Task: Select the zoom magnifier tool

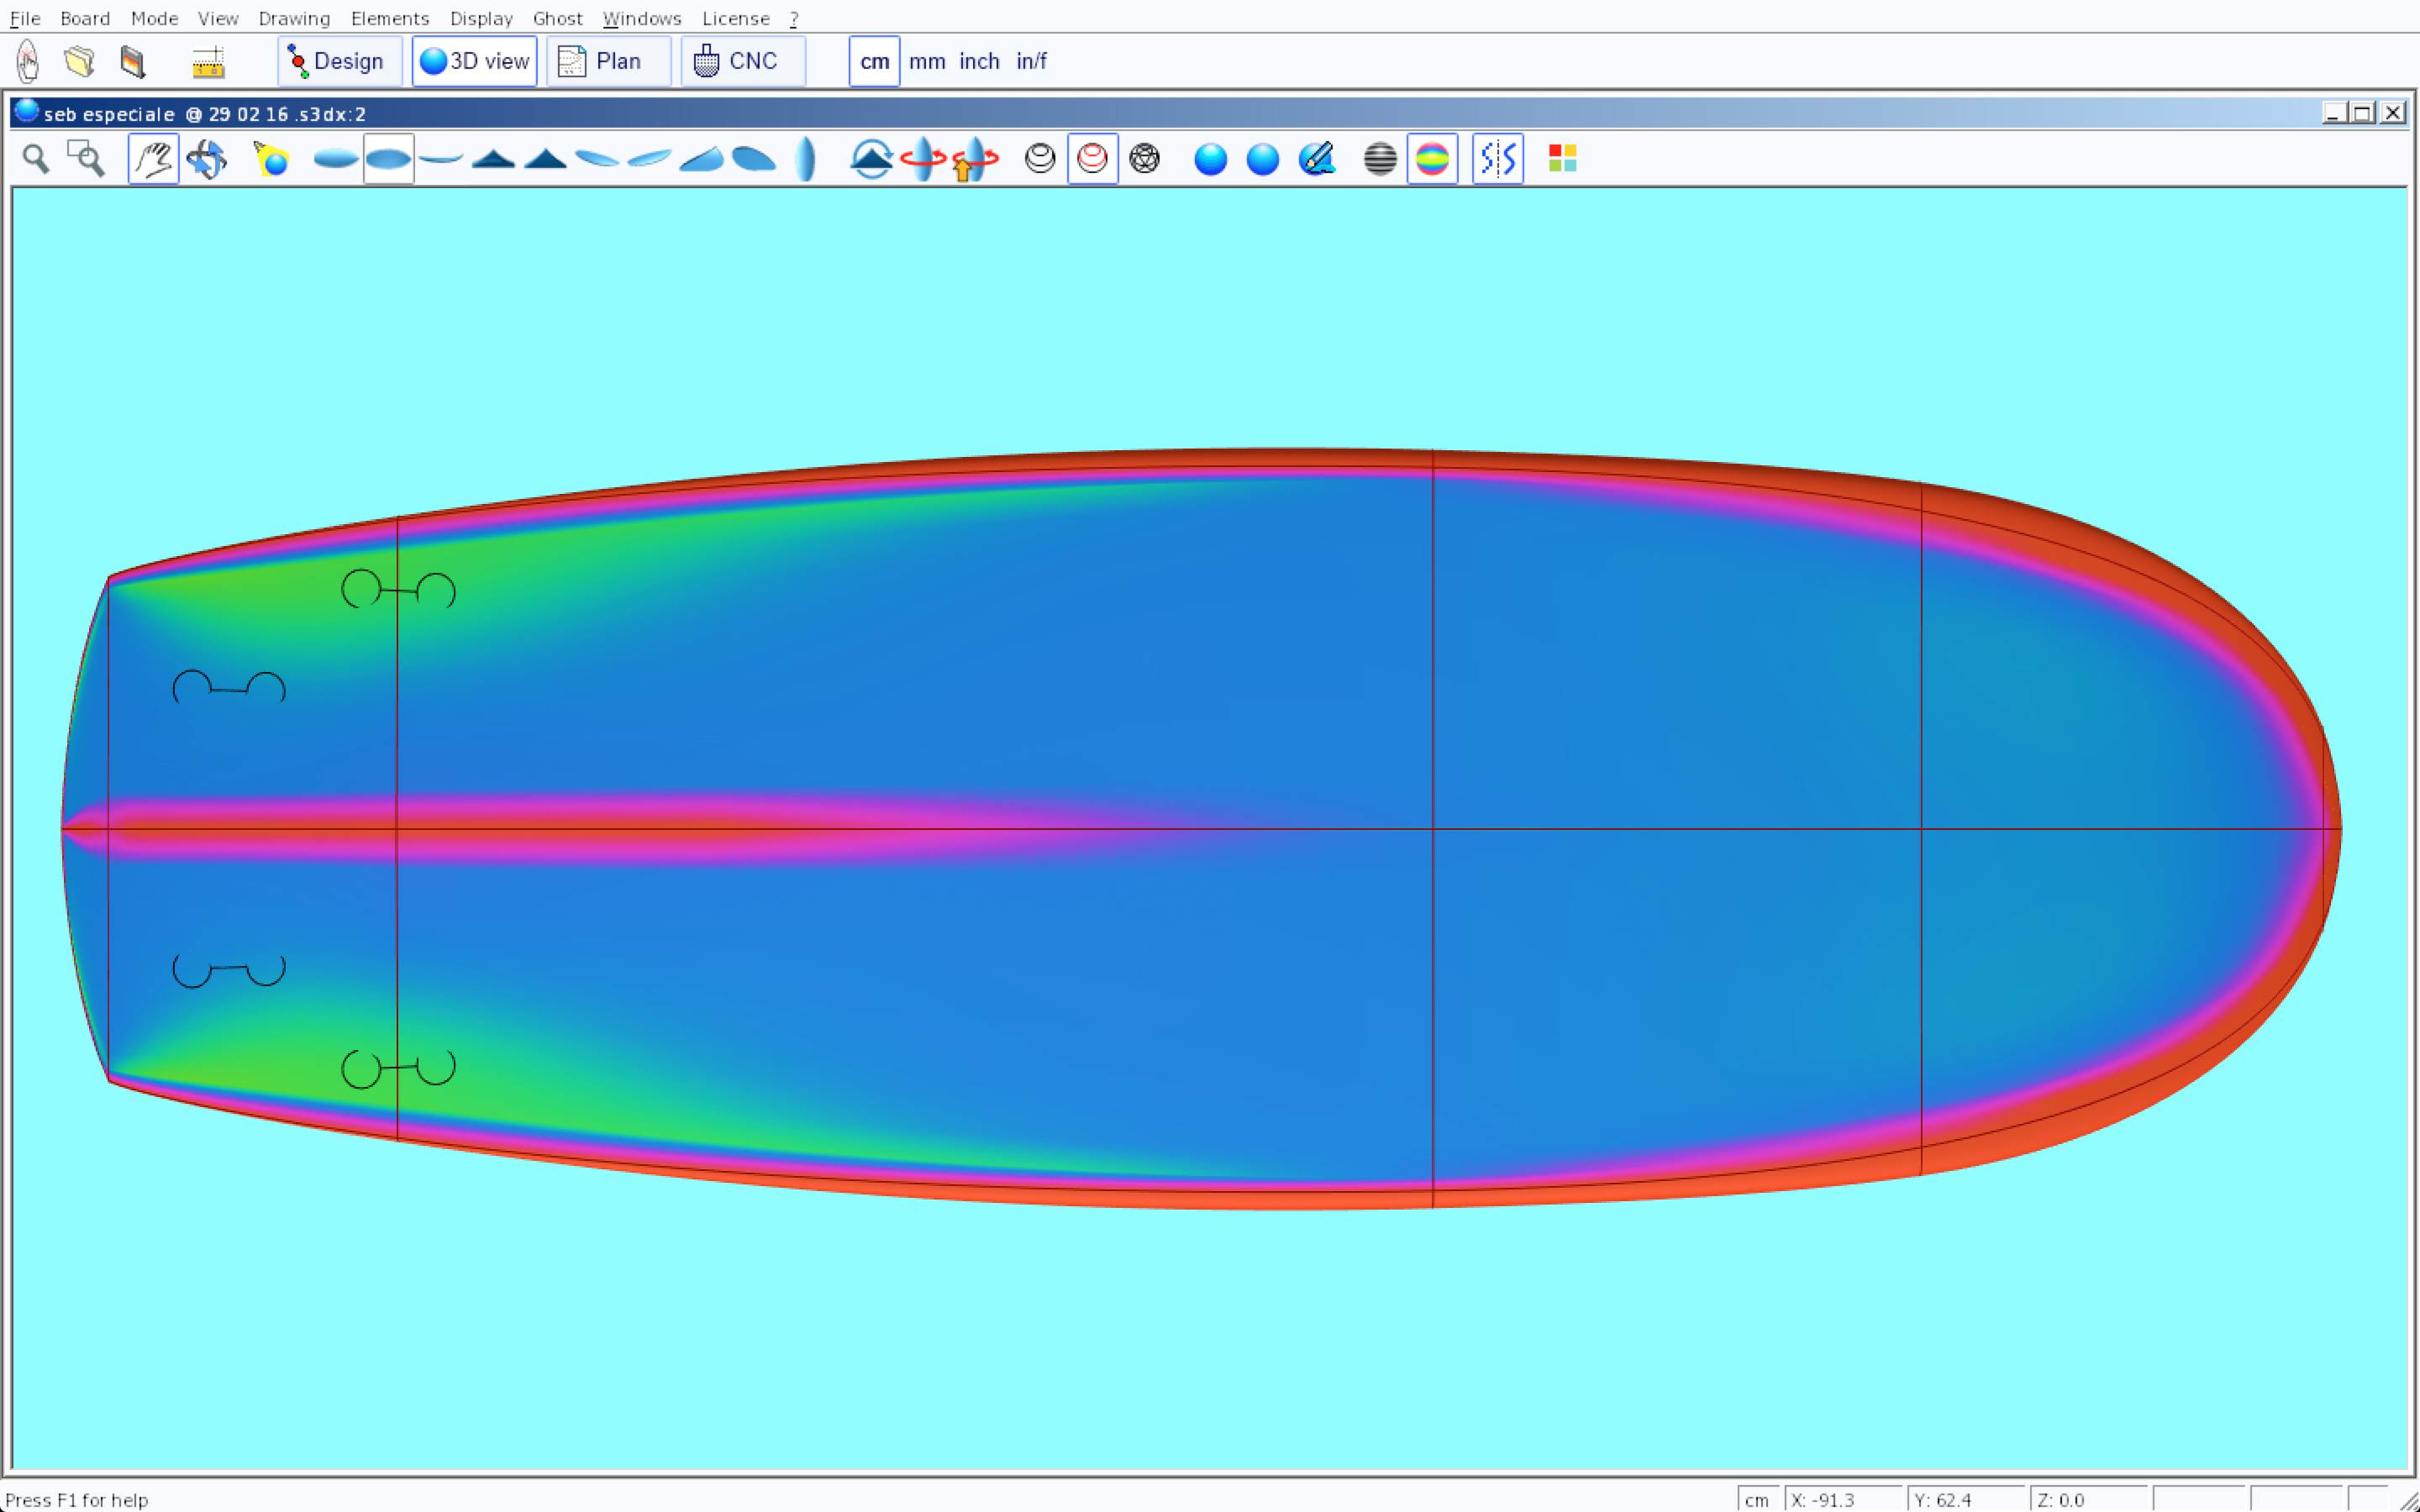Action: [x=36, y=159]
